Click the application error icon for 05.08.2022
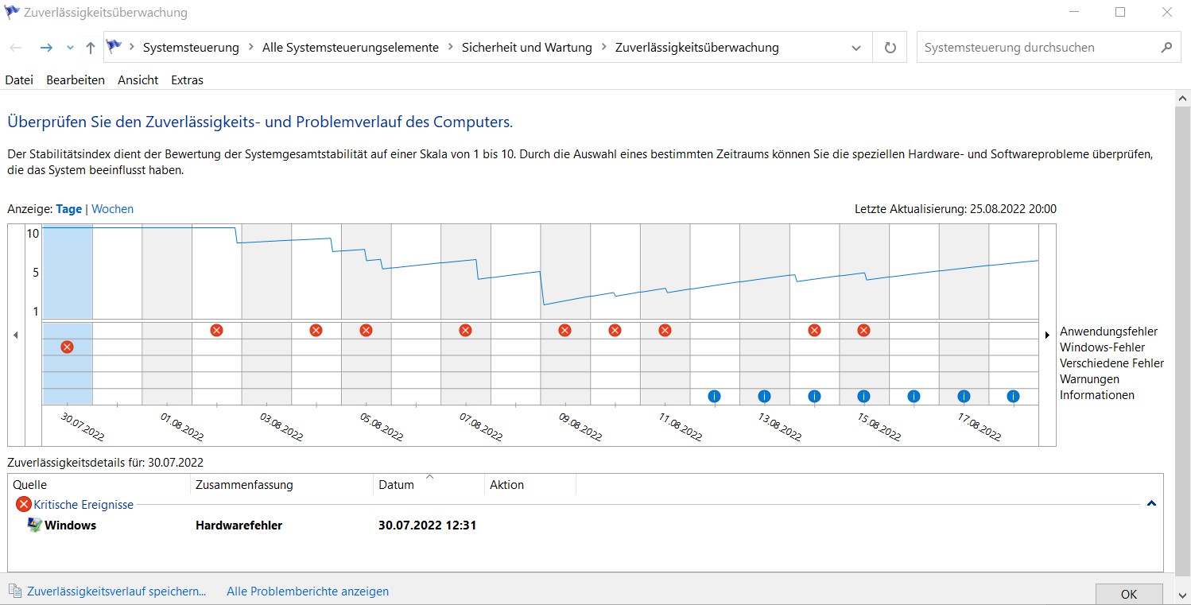 pyautogui.click(x=366, y=330)
